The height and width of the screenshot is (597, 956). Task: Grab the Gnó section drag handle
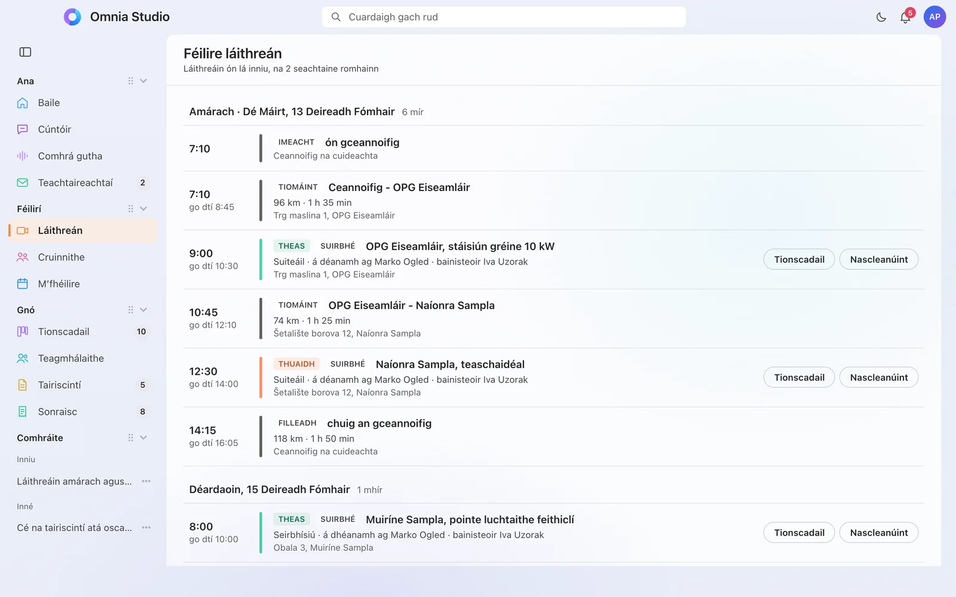[130, 310]
